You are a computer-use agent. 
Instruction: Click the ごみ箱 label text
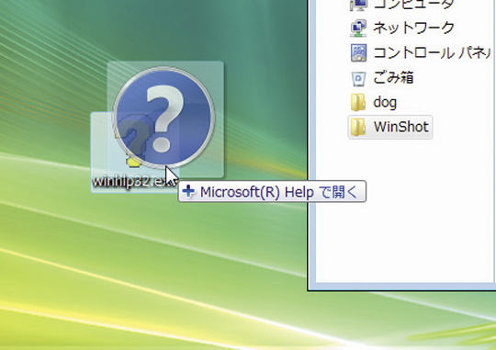[x=393, y=77]
